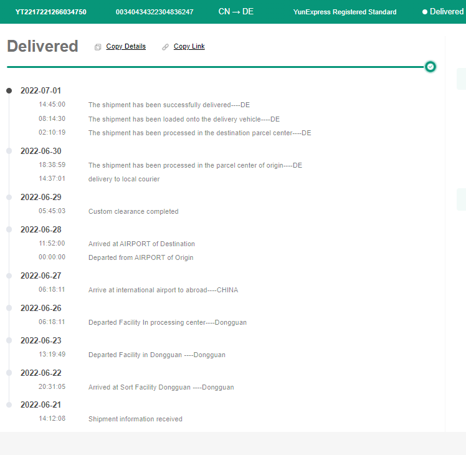Click the CN → DE route label
This screenshot has width=466, height=455.
click(236, 12)
